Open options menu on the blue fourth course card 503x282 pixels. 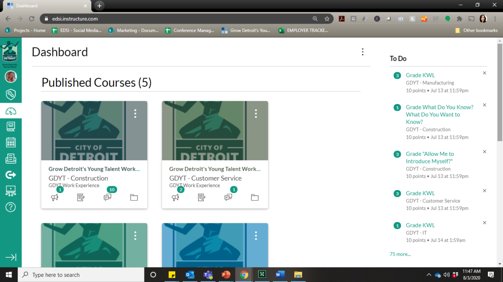point(256,236)
